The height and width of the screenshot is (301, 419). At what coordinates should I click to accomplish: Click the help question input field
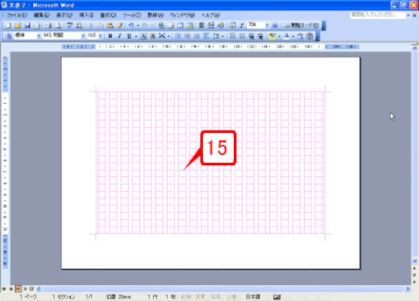tap(377, 15)
